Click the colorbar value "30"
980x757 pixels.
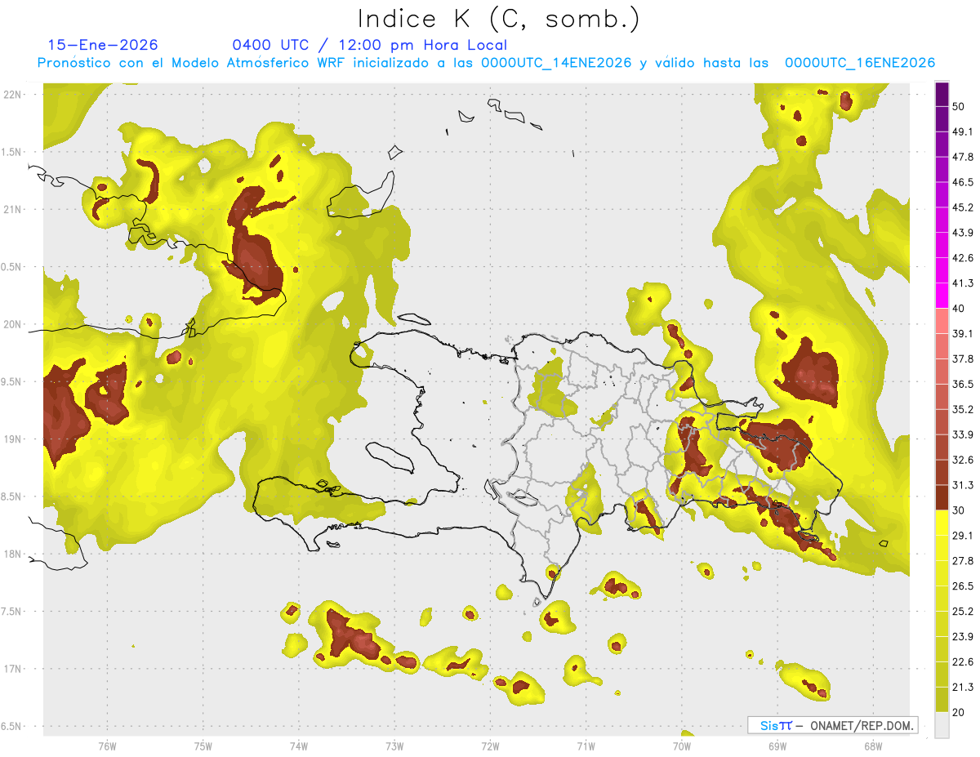959,510
